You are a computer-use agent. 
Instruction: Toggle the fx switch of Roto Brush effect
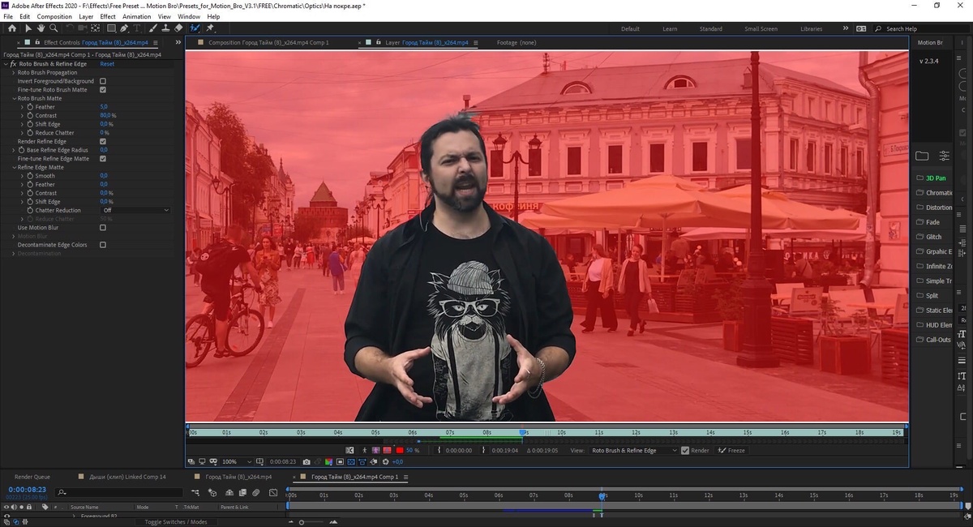pyautogui.click(x=13, y=64)
